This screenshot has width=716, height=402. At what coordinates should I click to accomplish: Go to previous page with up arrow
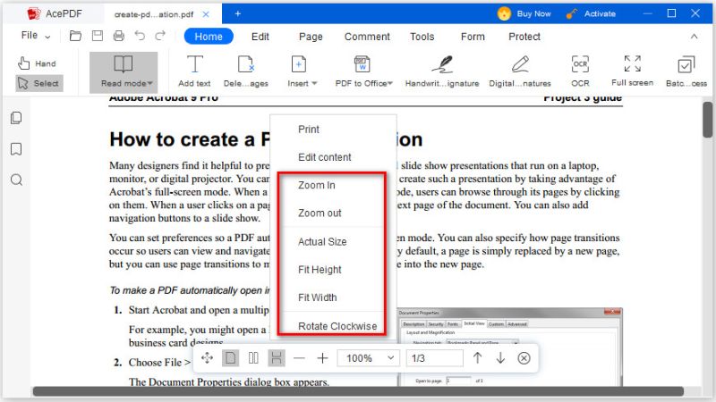pos(477,358)
